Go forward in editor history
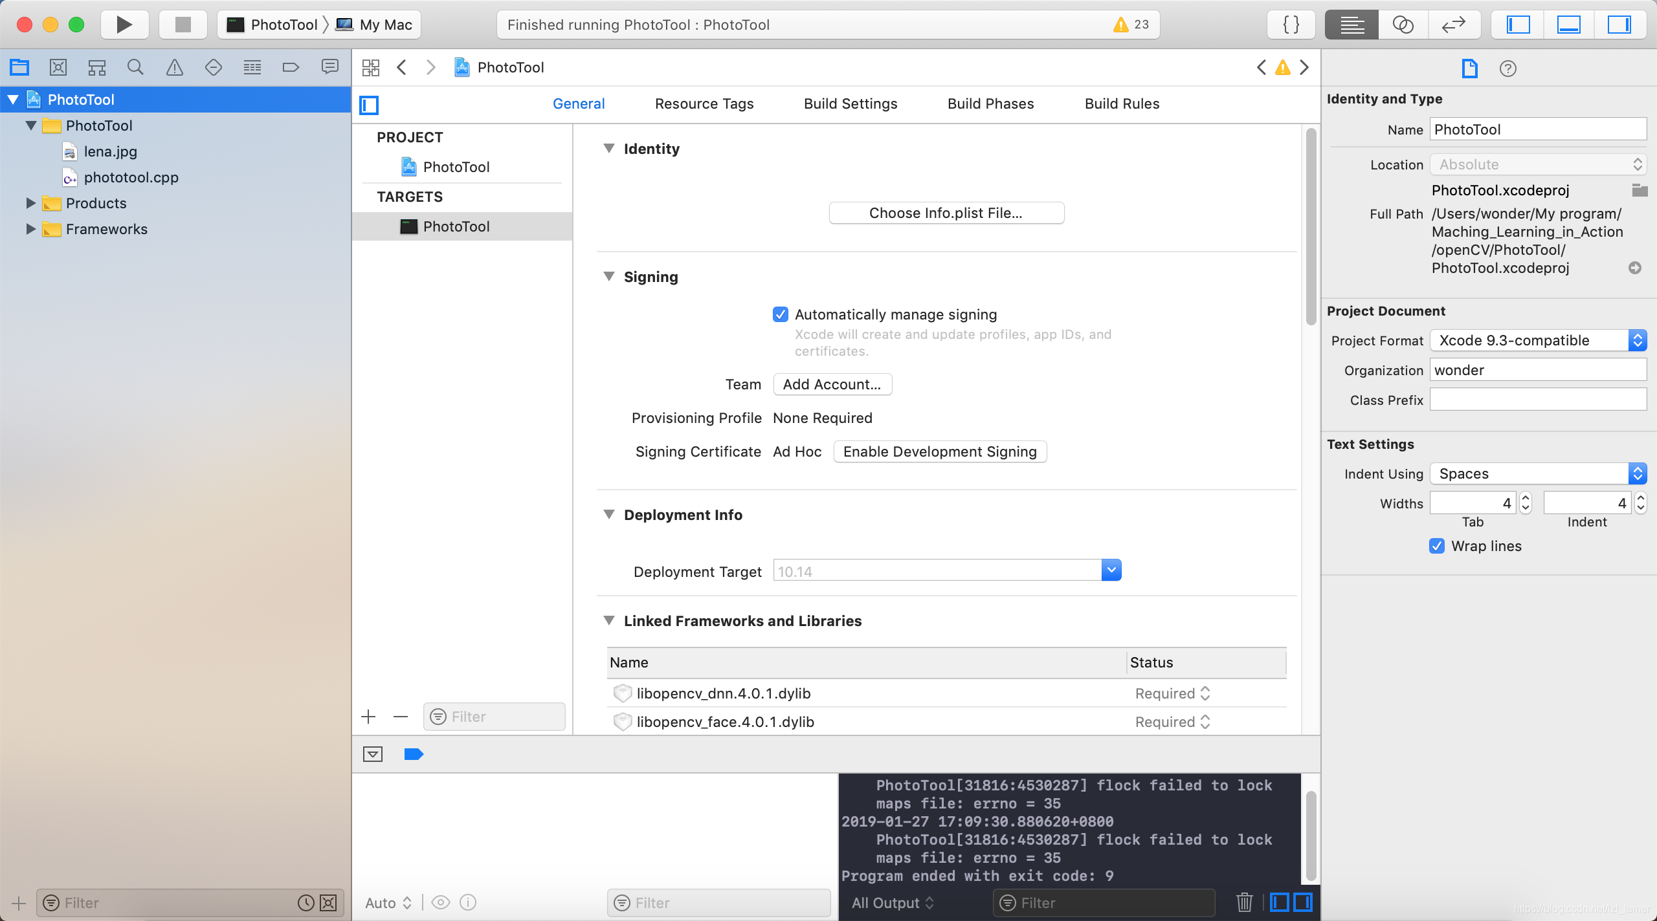This screenshot has width=1657, height=921. 431,67
